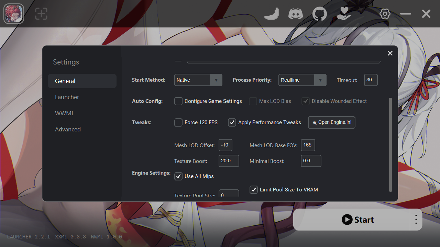Open the GitHub repository icon
The image size is (440, 247).
pyautogui.click(x=320, y=14)
